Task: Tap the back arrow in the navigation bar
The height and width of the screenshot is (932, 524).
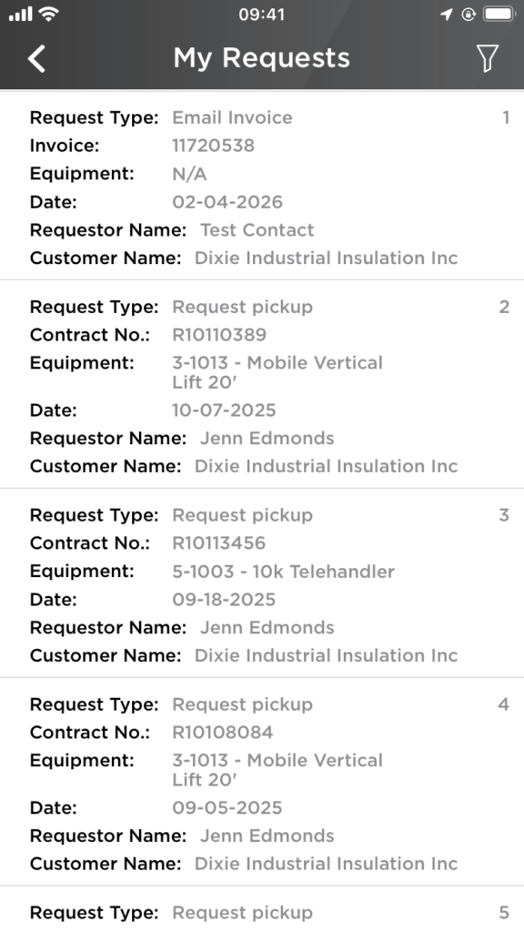Action: pos(36,57)
